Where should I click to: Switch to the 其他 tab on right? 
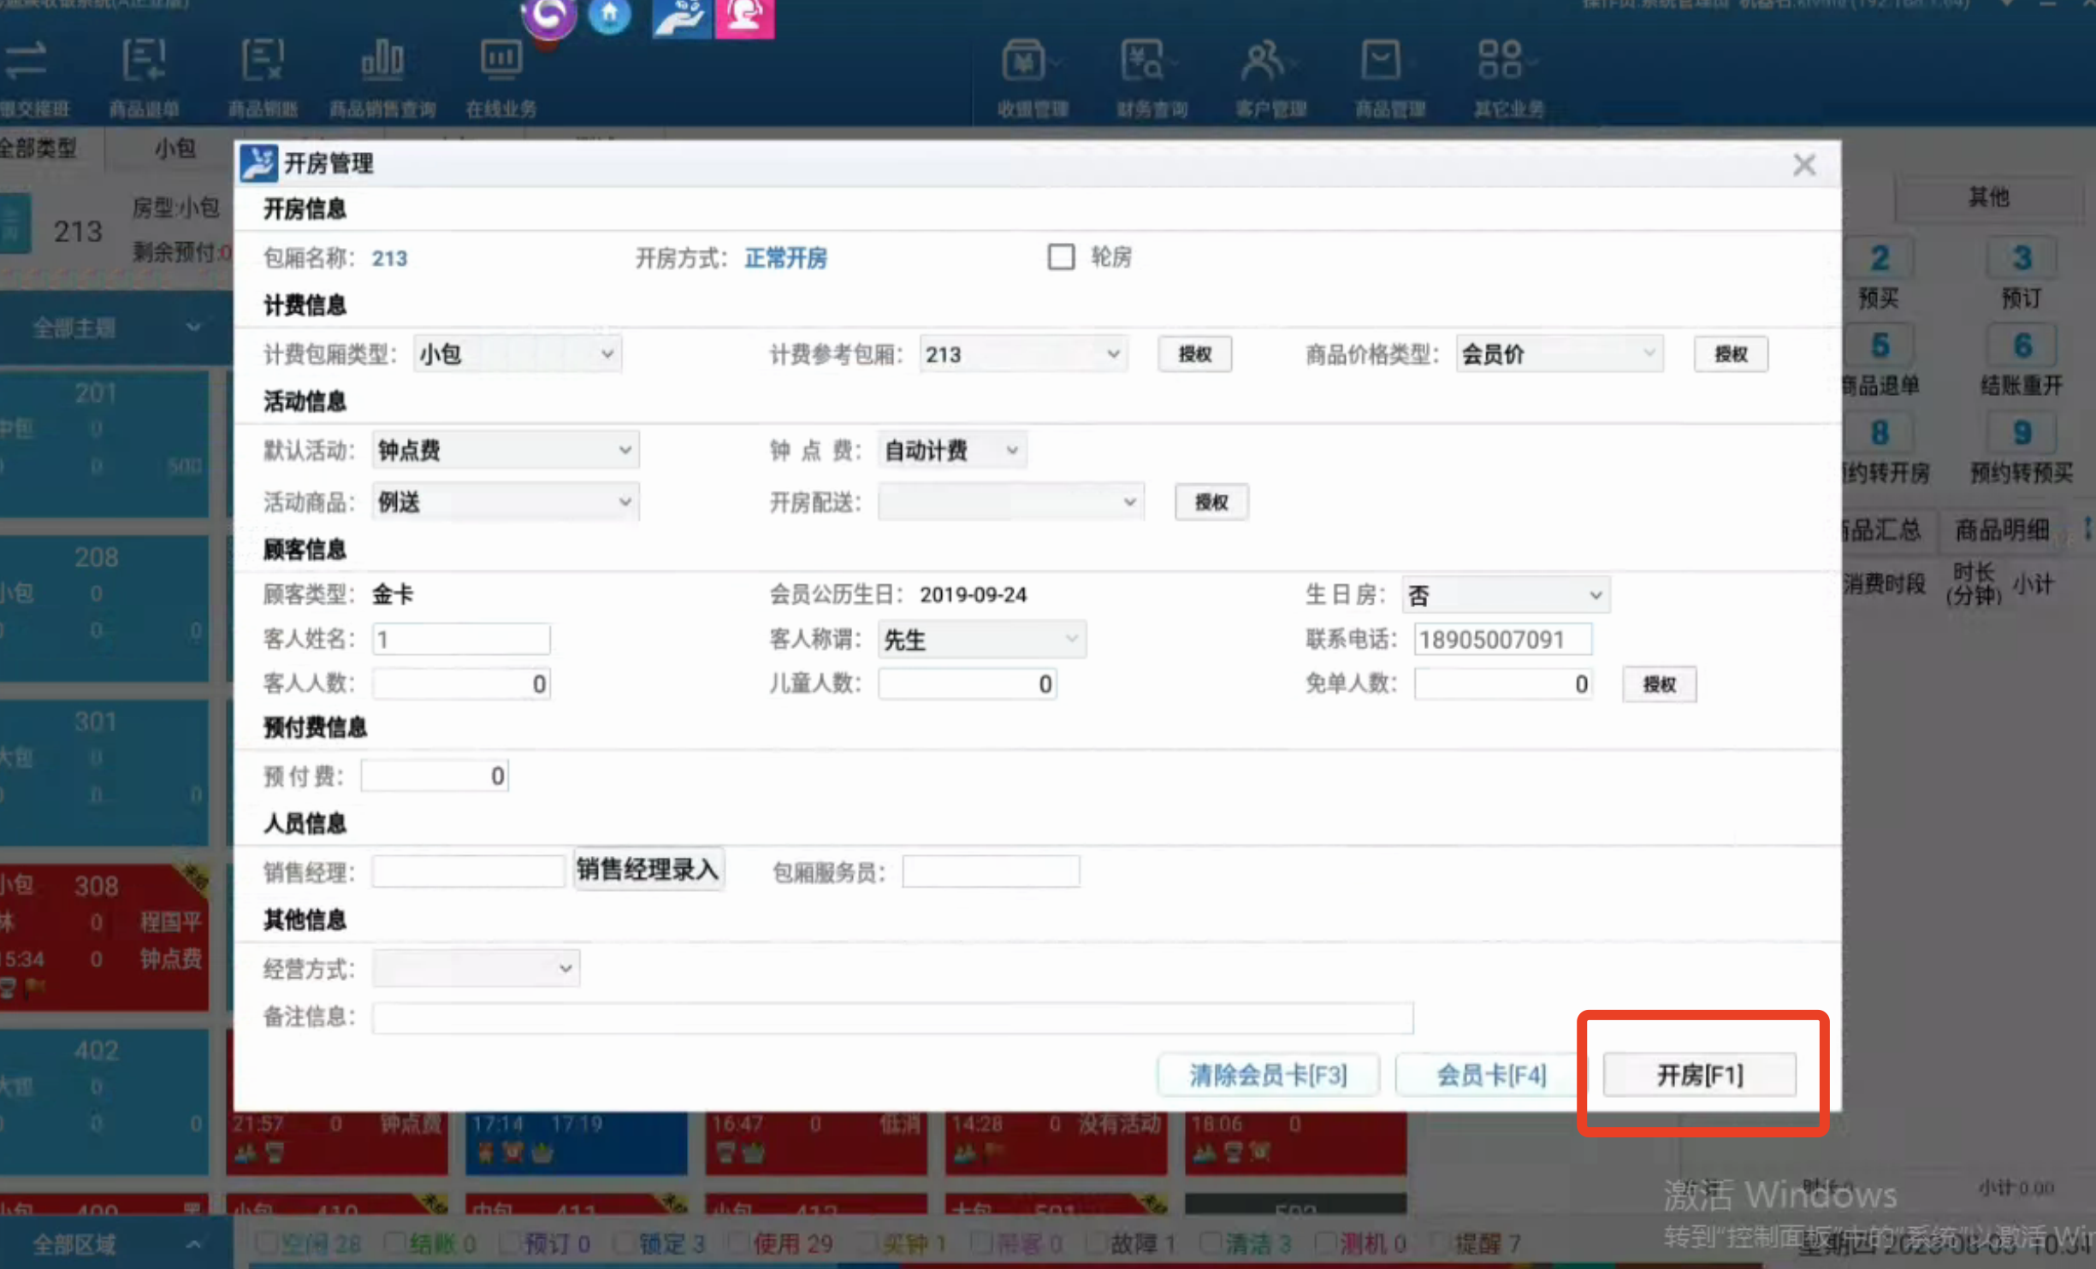pyautogui.click(x=1987, y=198)
